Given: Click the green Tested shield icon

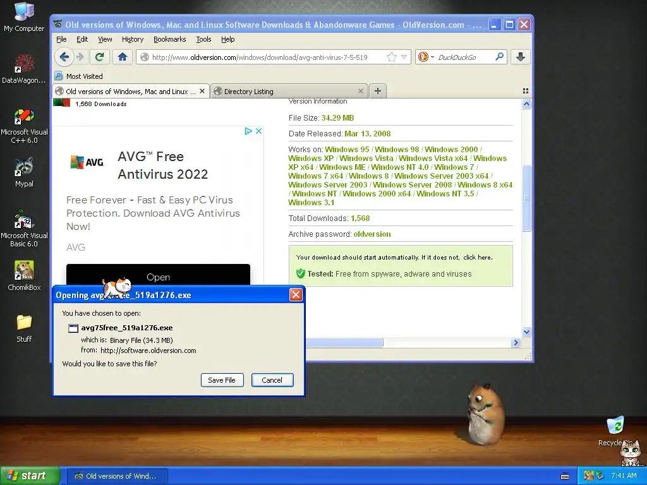Looking at the screenshot, I should (300, 273).
